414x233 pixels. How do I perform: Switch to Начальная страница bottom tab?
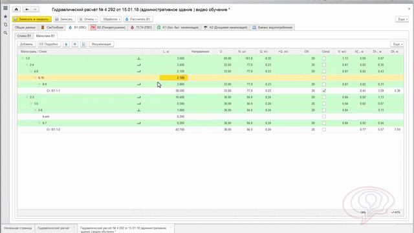tap(18, 228)
